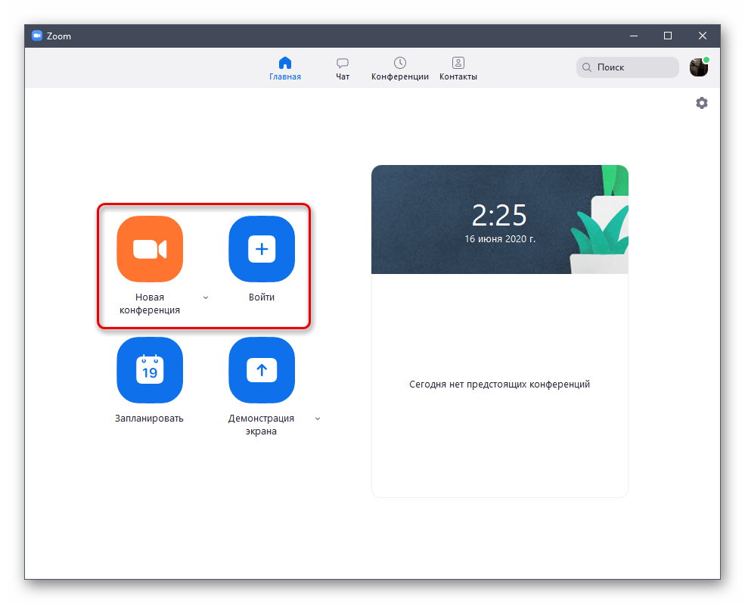
Task: Expand the Новая конференция dropdown chevron
Action: (x=206, y=297)
